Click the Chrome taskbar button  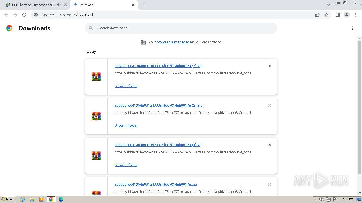[x=51, y=199]
